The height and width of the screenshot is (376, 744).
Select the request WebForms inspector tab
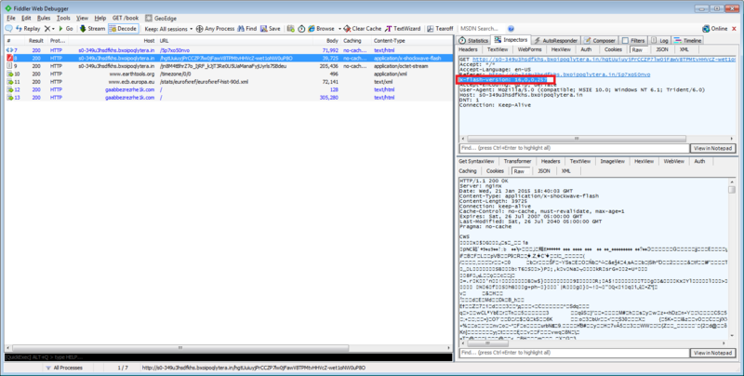click(529, 49)
